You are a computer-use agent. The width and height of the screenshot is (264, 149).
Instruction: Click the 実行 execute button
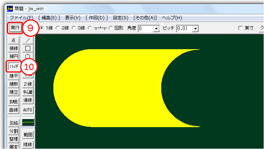[x=15, y=28]
